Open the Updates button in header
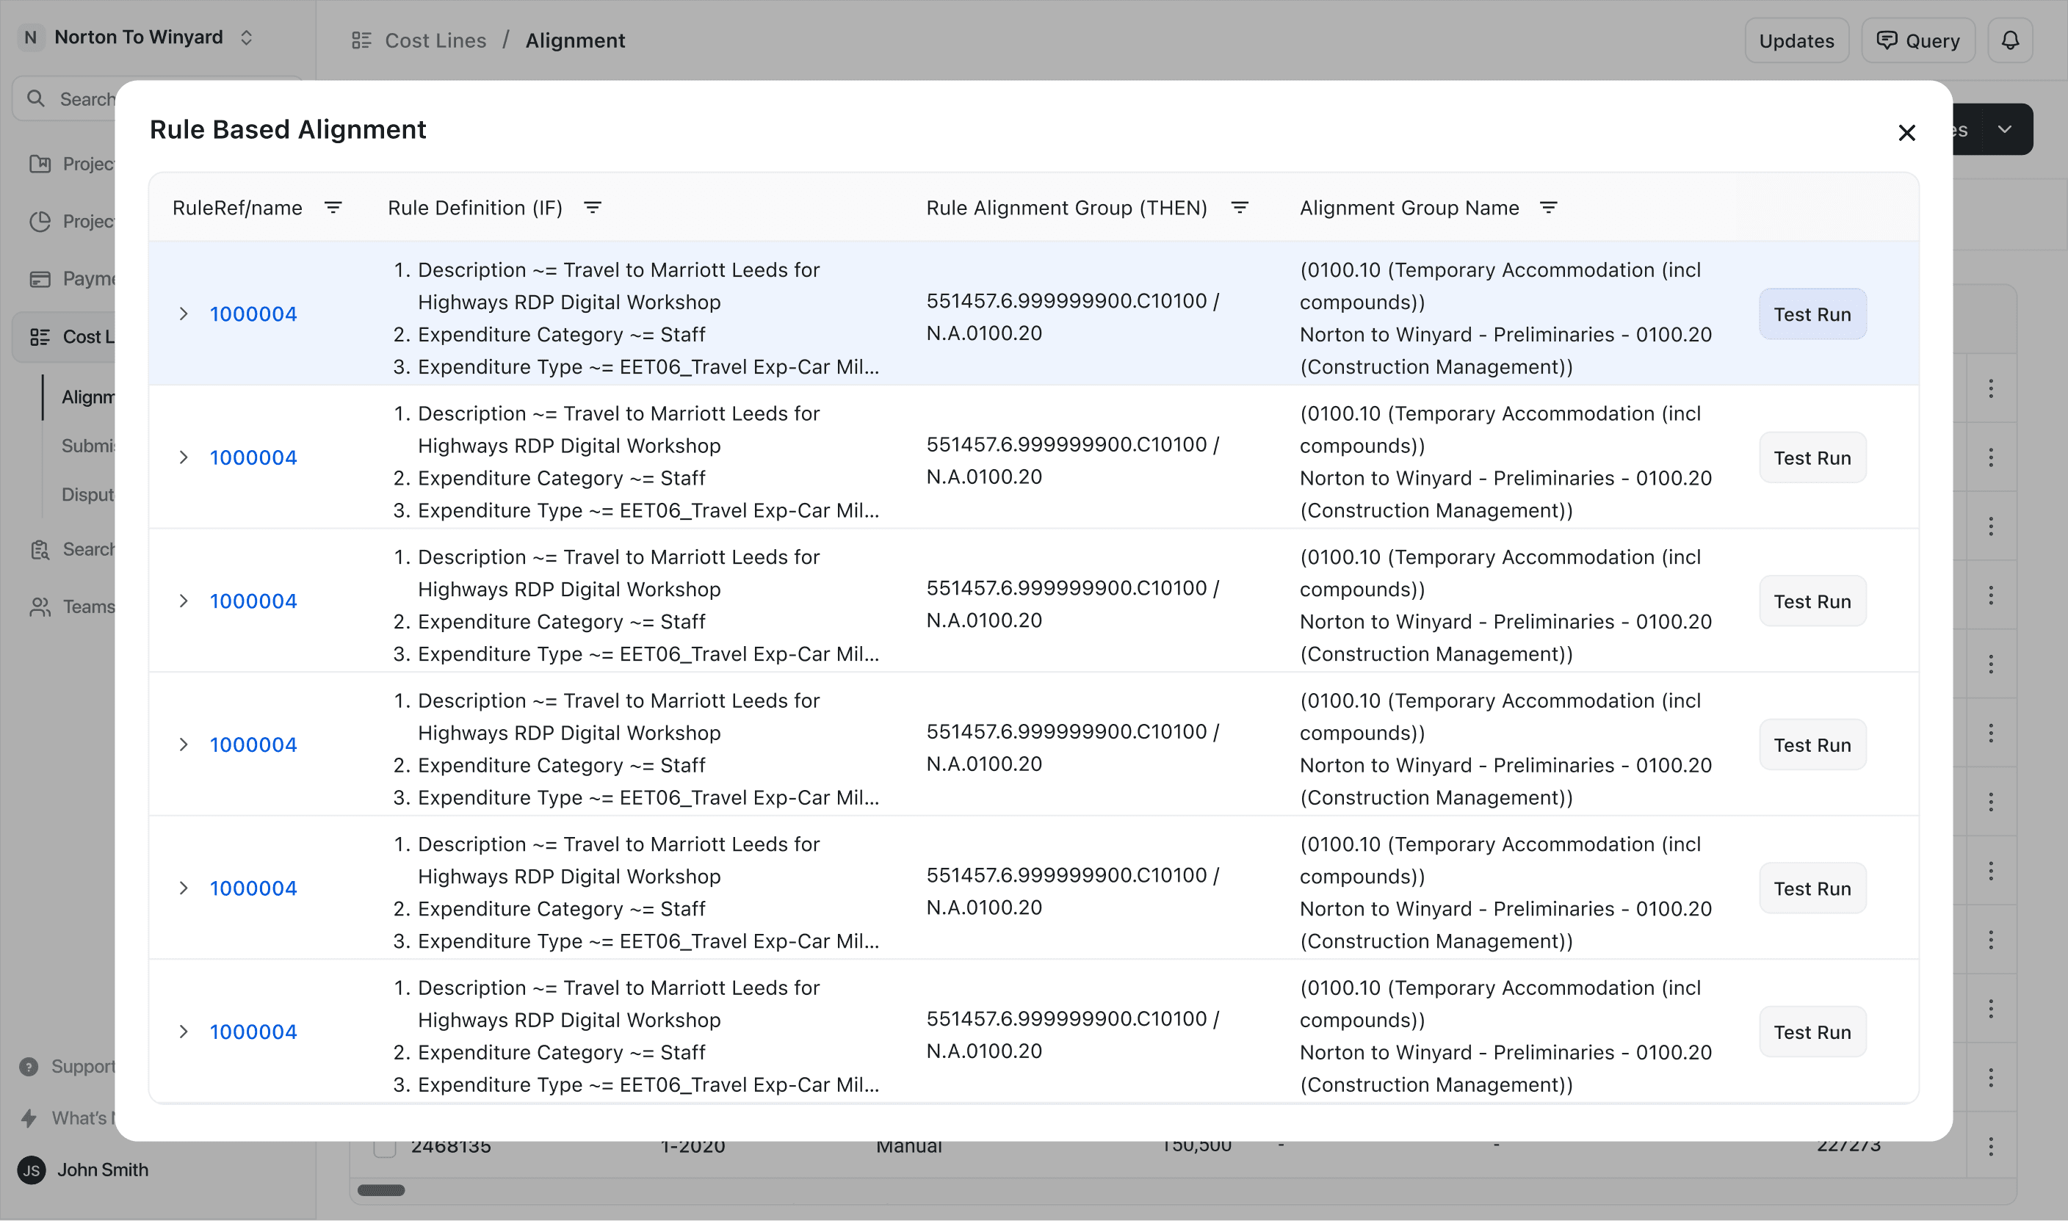This screenshot has height=1221, width=2068. [1796, 40]
